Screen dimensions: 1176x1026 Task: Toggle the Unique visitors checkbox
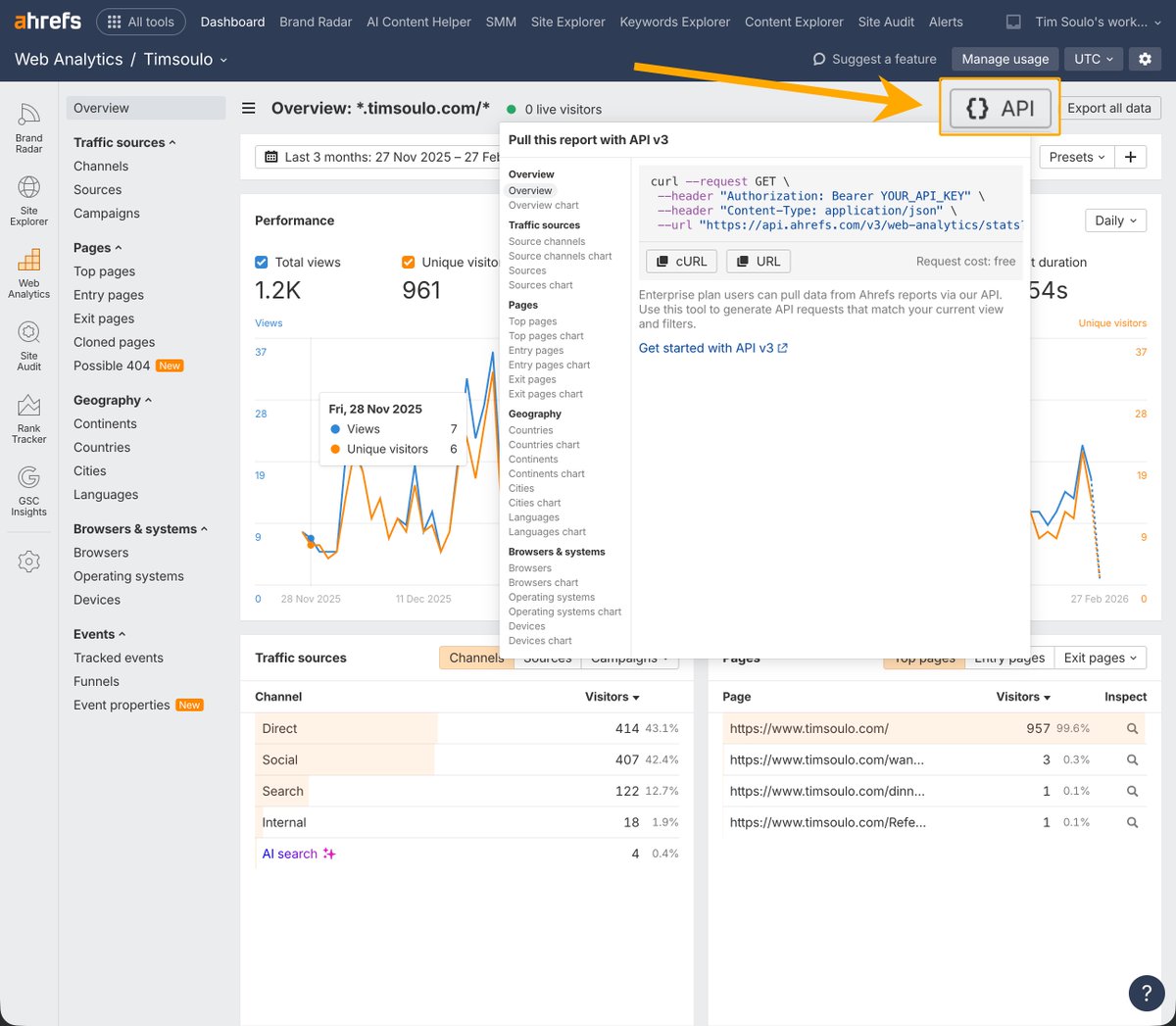(409, 262)
